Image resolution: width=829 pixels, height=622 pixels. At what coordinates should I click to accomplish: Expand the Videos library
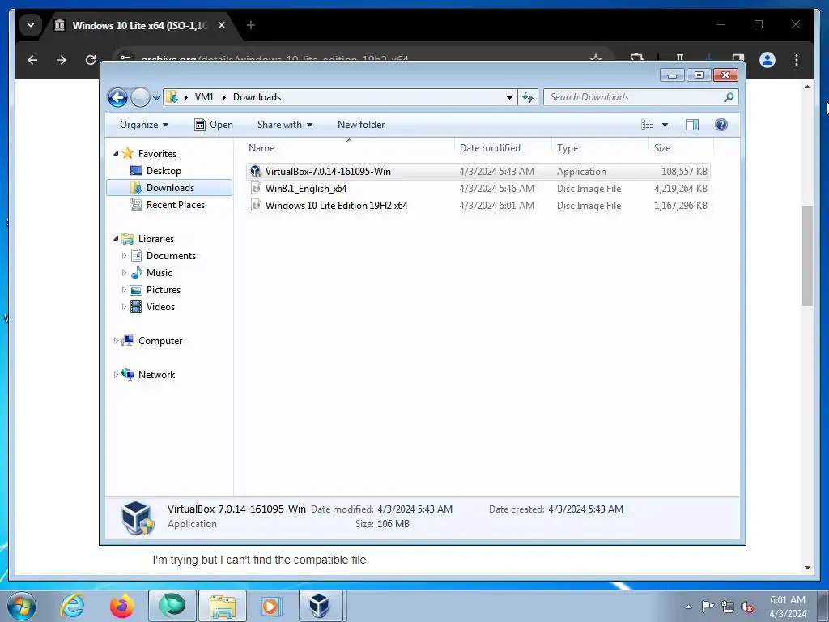coord(124,307)
